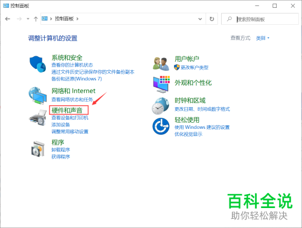The image size is (302, 228).
Task: Click 更改日期、时间或数字格式 link
Action: pyautogui.click(x=202, y=109)
